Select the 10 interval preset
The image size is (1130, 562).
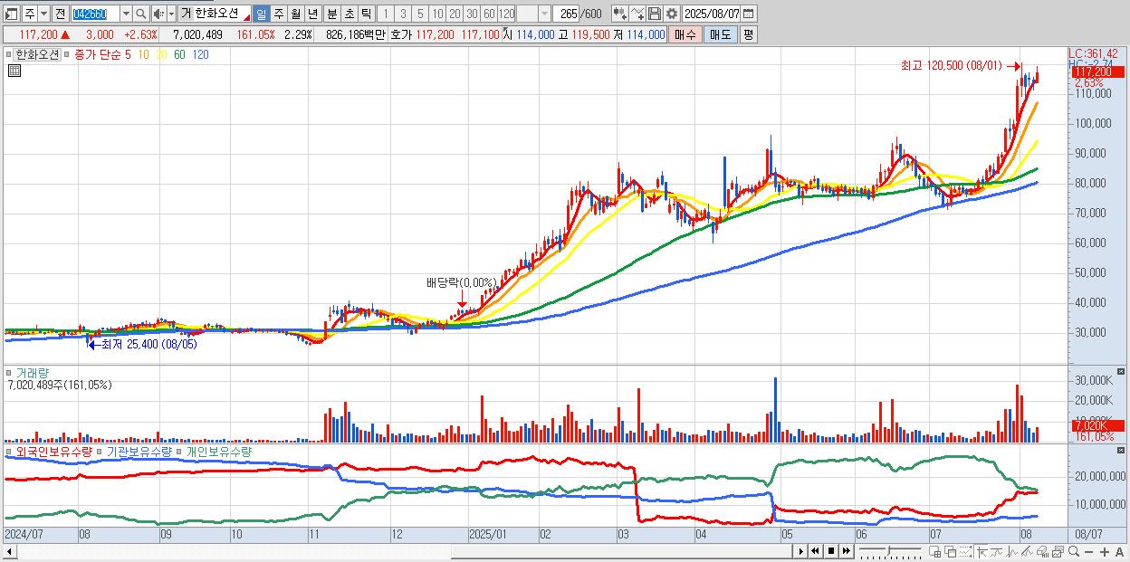point(437,14)
